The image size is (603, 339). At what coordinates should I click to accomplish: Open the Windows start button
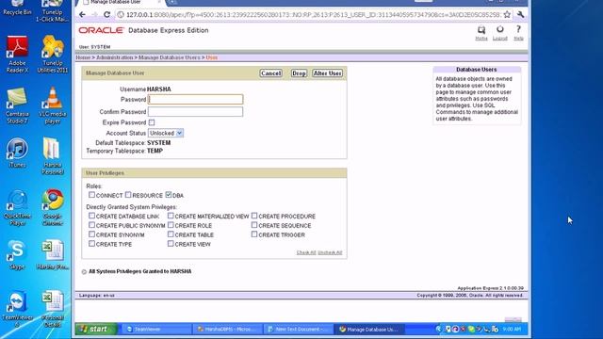pyautogui.click(x=96, y=329)
